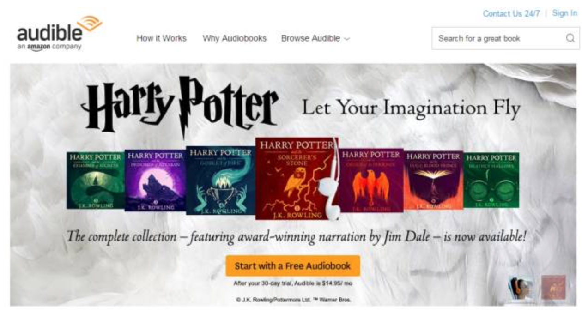
Task: Click the Audible logo
Action: click(59, 34)
